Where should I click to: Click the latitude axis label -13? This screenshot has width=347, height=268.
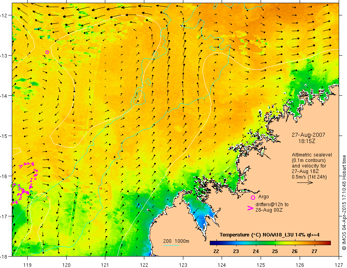4,56
